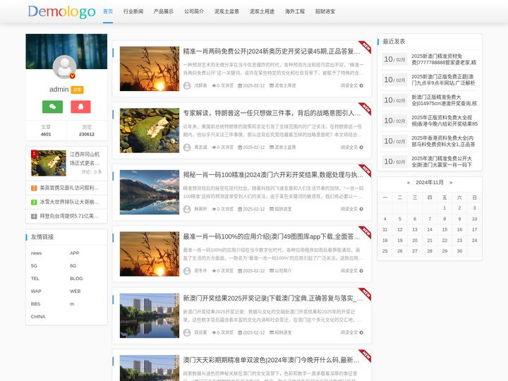
Task: Open recent post 2025年正版资料免费大全视频
Action: coord(445,121)
